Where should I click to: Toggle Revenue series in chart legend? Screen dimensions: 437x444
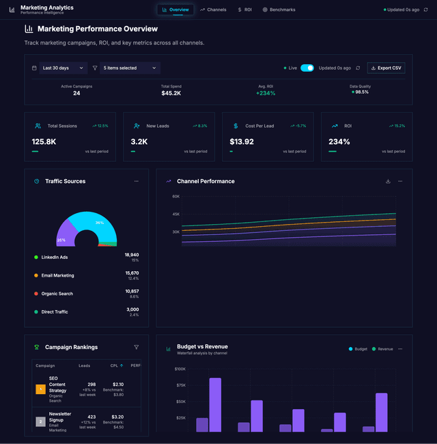pos(382,349)
